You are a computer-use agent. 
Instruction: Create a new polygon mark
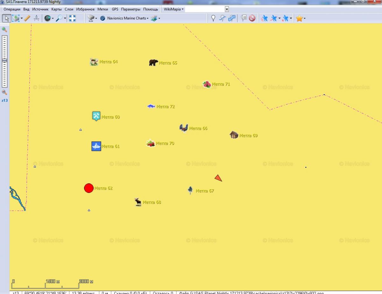pos(232,18)
